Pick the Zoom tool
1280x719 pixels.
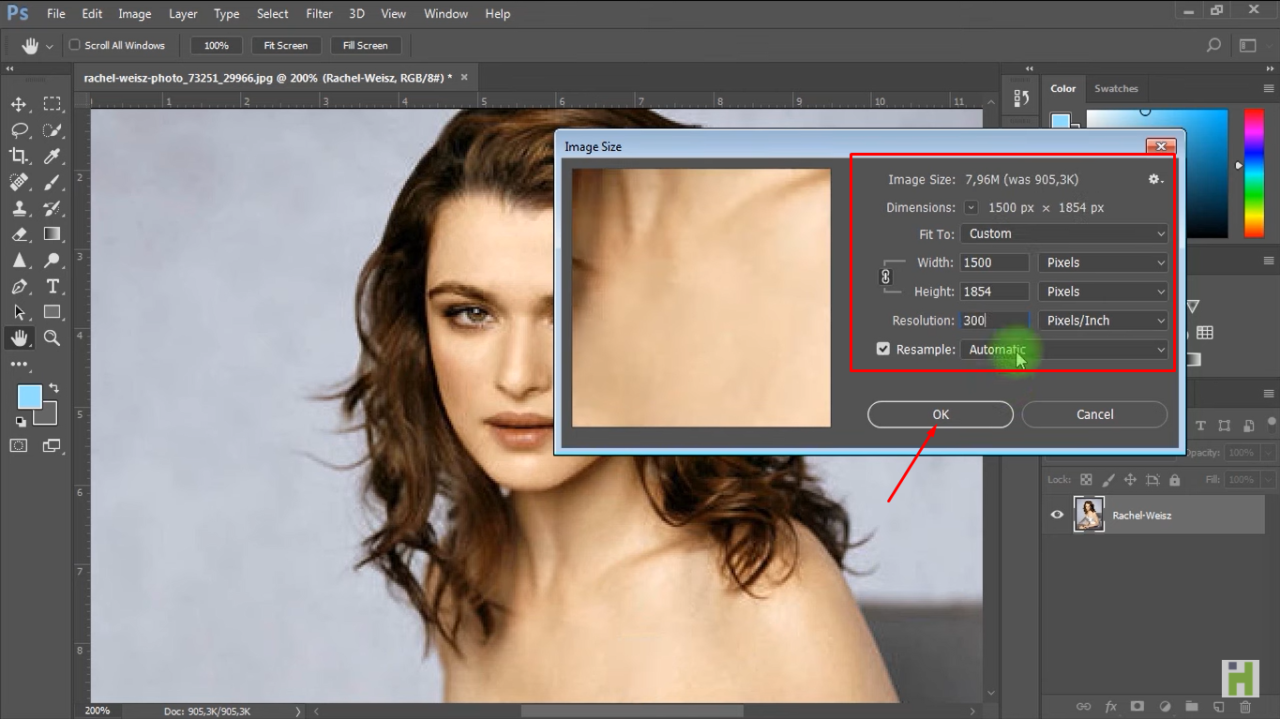coord(52,338)
